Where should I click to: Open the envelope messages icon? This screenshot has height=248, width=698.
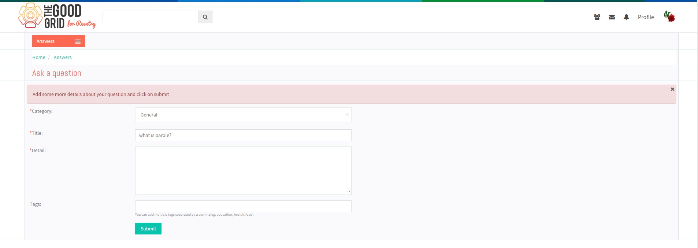coord(612,17)
